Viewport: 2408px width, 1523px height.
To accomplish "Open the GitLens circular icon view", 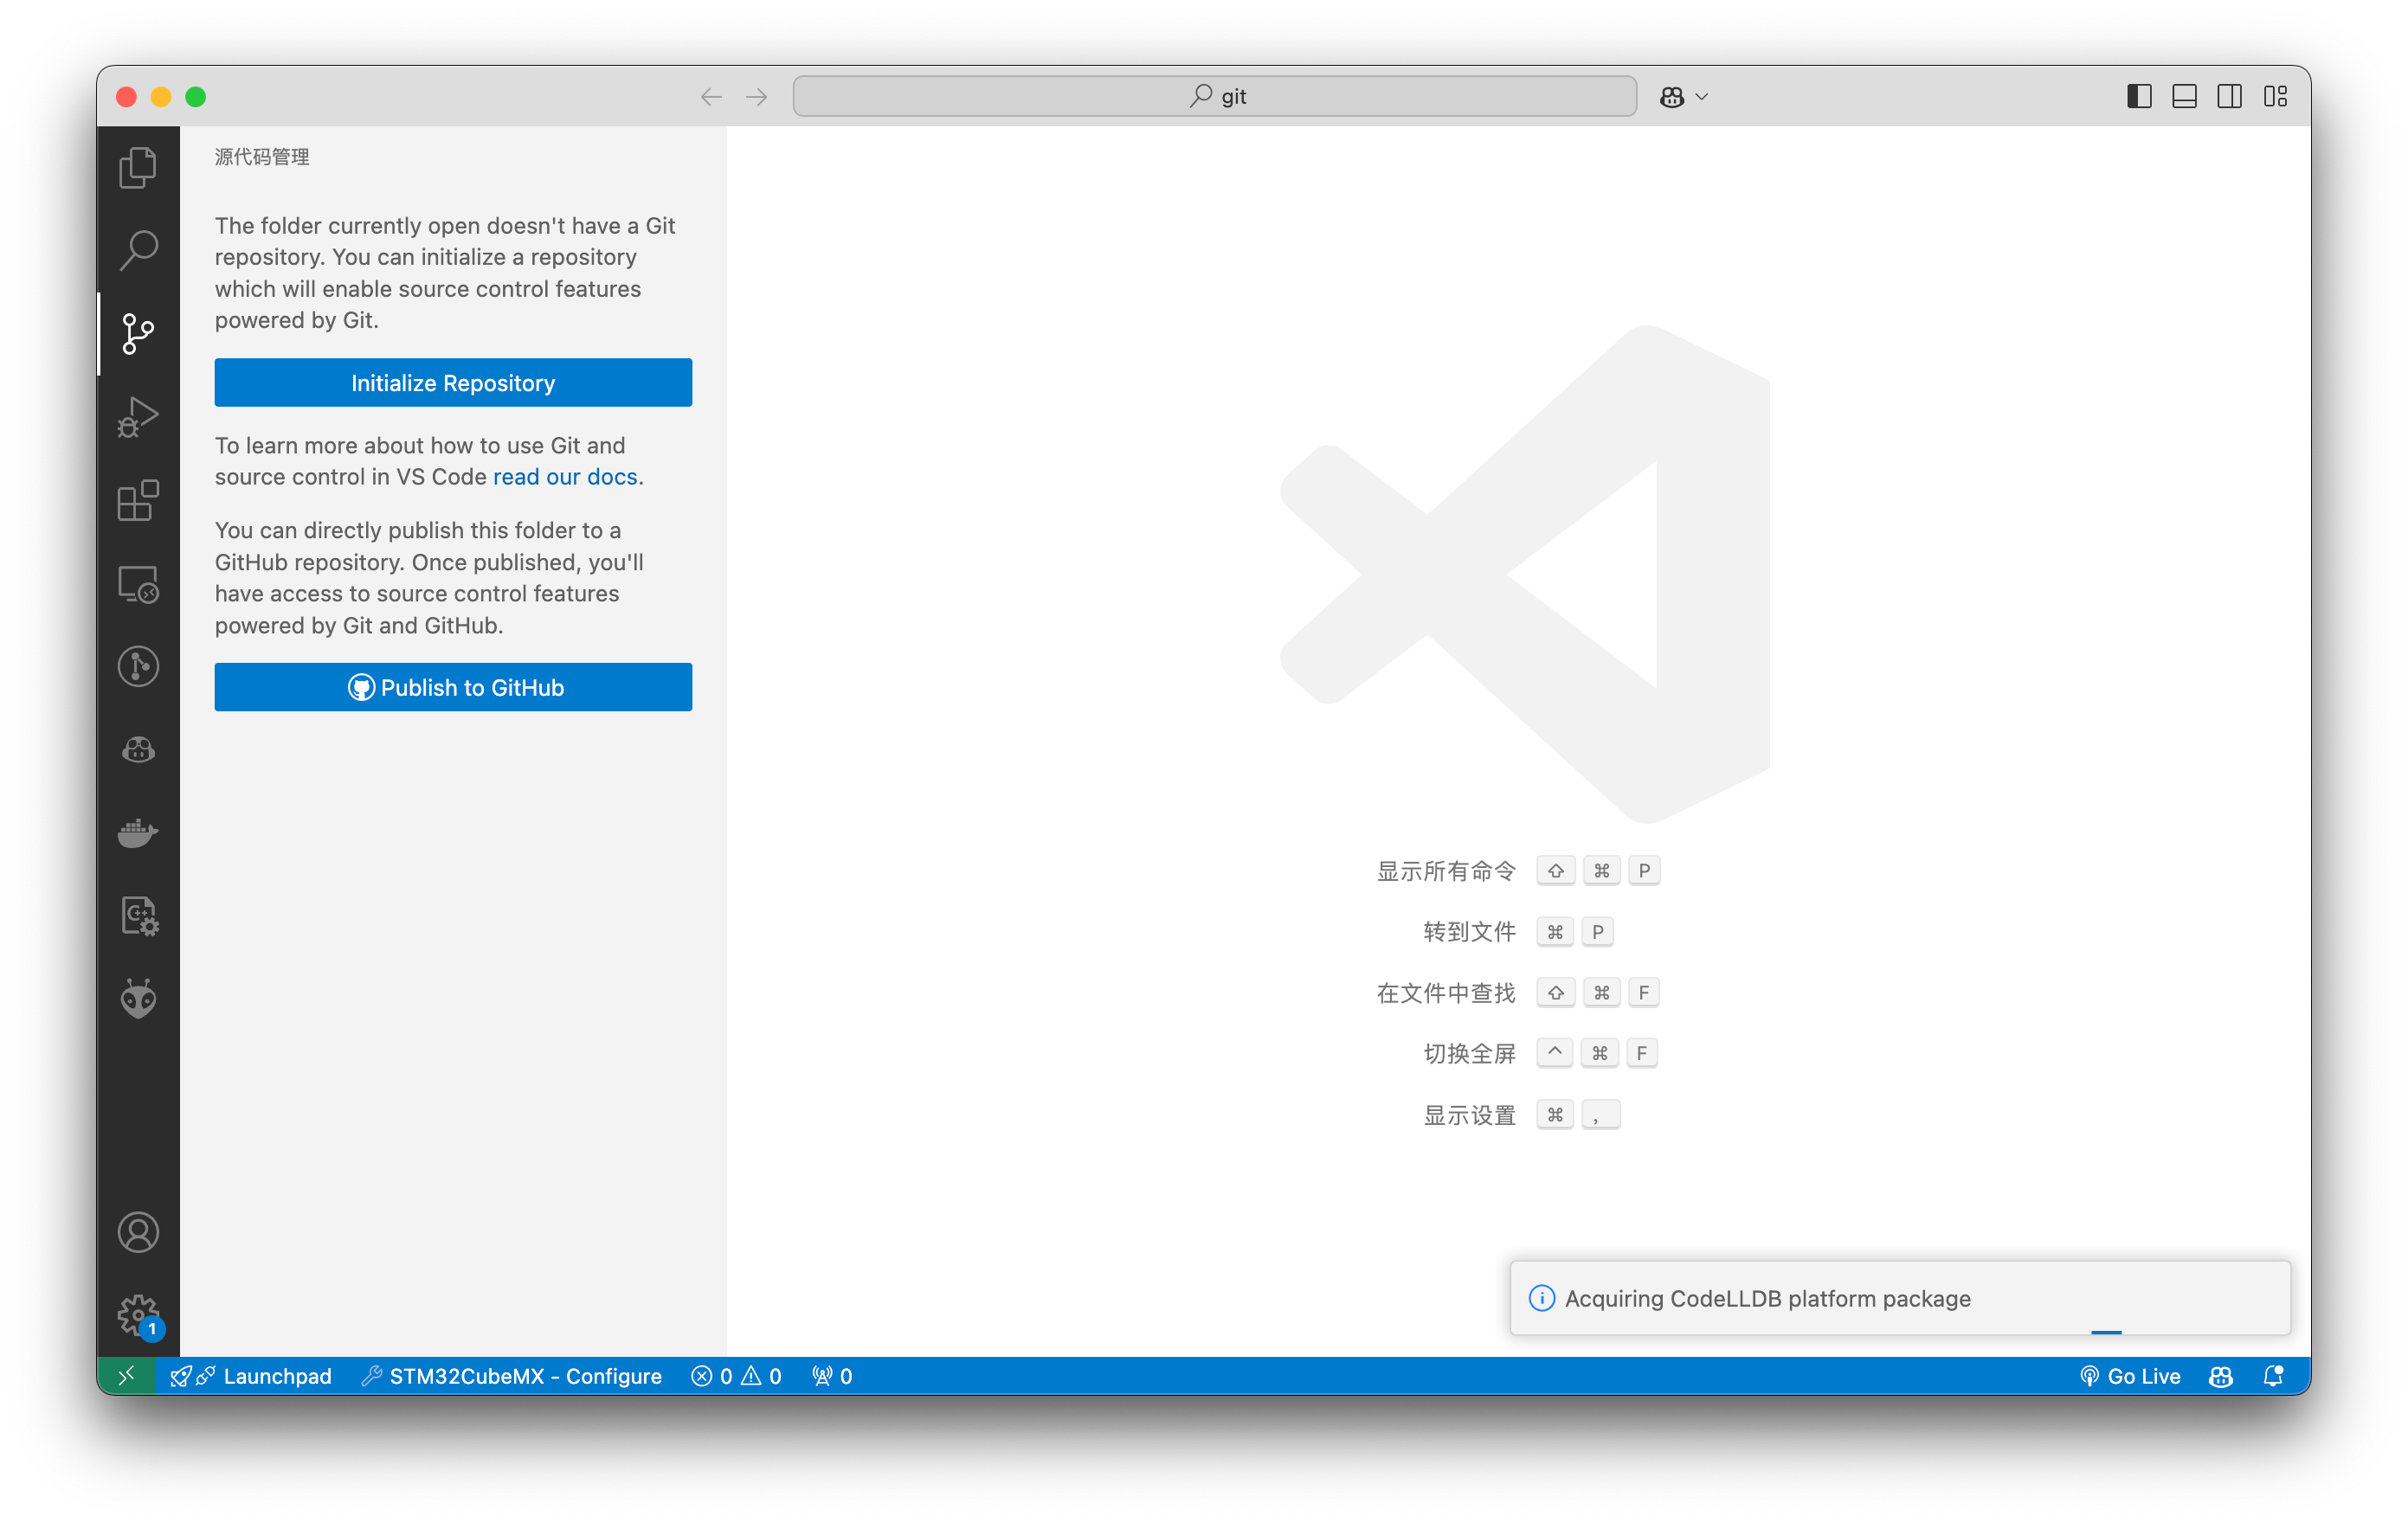I will tap(138, 667).
